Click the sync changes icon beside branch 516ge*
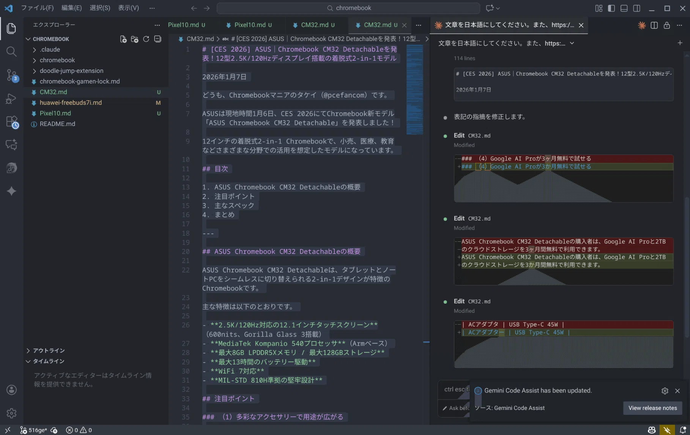 click(x=54, y=430)
